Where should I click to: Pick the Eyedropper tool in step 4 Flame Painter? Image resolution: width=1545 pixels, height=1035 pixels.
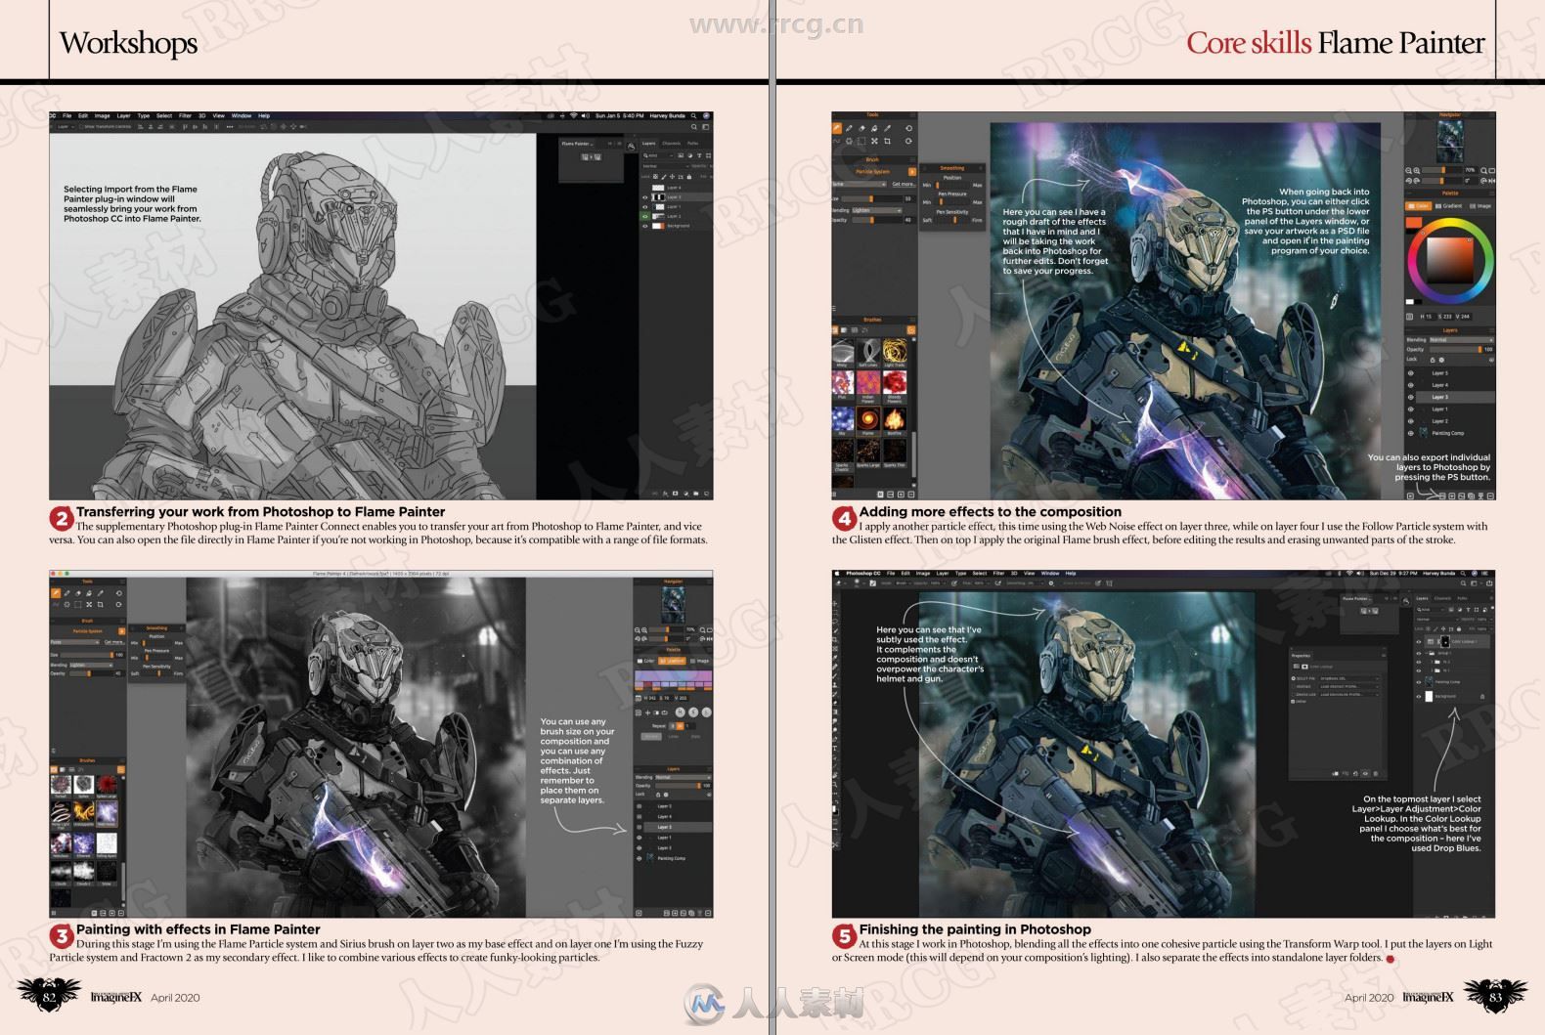pos(887,128)
